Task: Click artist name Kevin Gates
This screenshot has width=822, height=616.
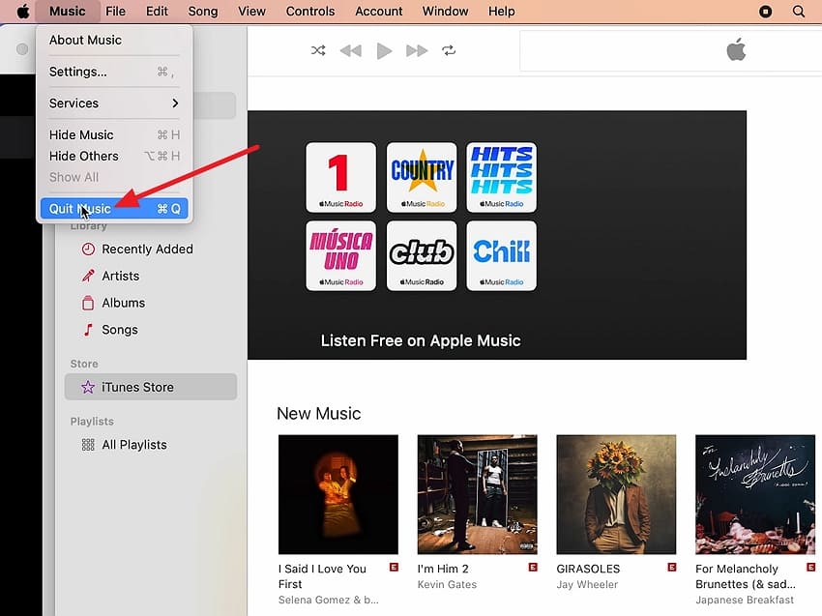Action: coord(447,584)
